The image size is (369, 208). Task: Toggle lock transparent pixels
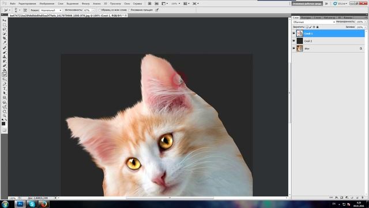tap(307, 27)
